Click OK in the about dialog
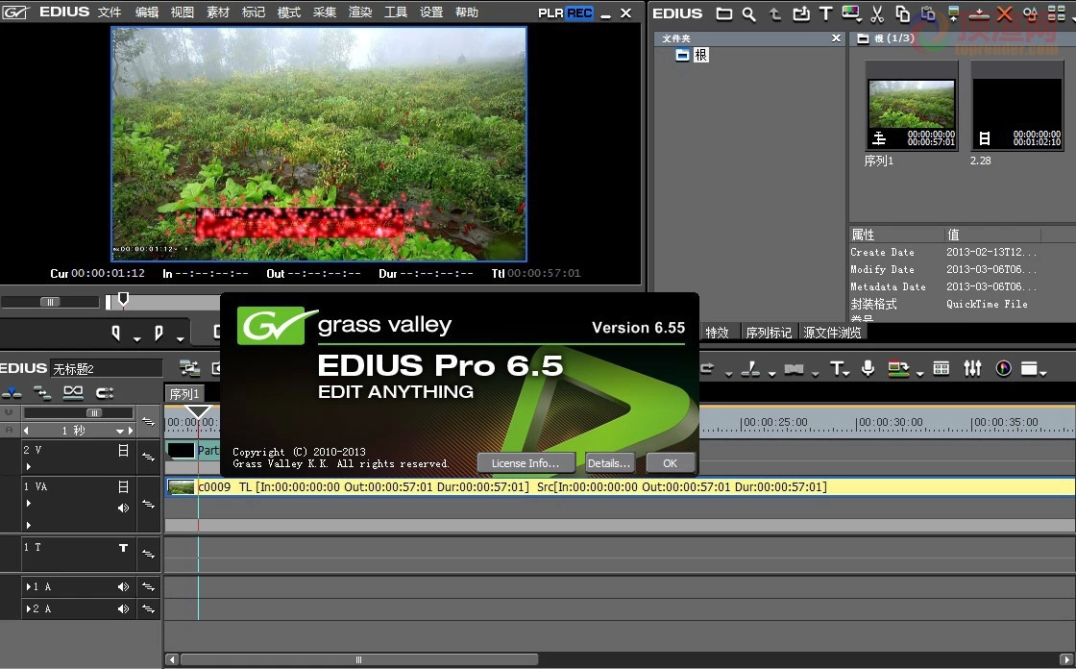The width and height of the screenshot is (1076, 669). point(671,463)
